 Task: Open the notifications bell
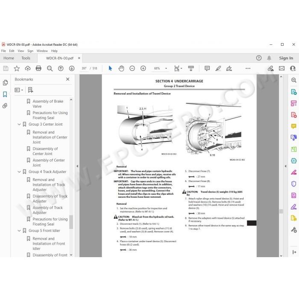pyautogui.click(x=269, y=58)
